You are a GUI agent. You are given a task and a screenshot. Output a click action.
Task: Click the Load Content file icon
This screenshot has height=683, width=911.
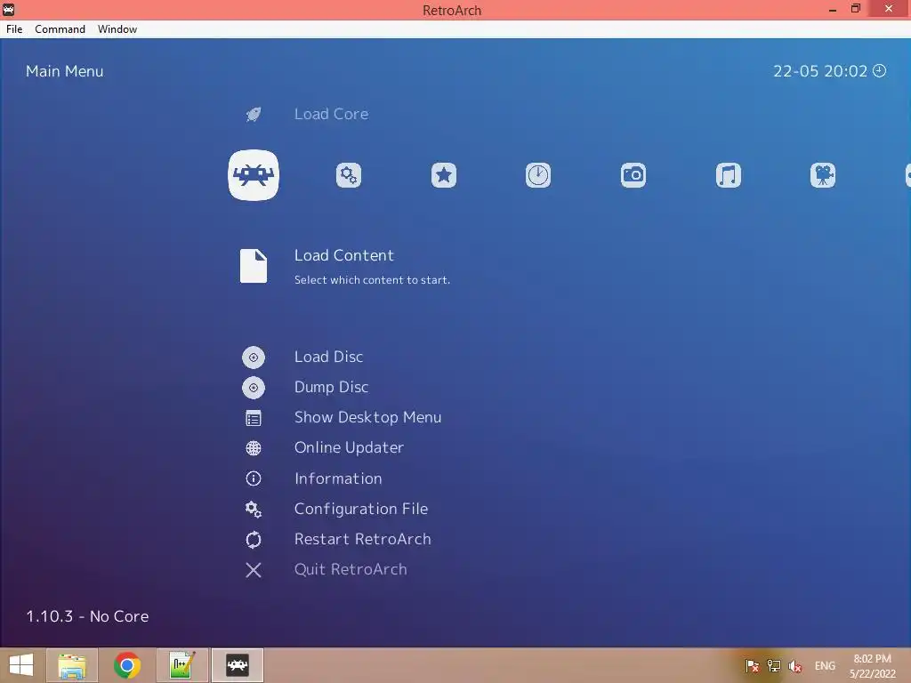click(254, 266)
